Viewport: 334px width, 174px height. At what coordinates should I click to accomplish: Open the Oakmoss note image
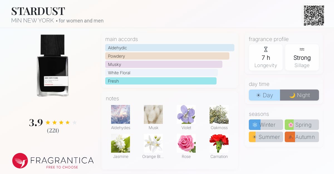[219, 114]
